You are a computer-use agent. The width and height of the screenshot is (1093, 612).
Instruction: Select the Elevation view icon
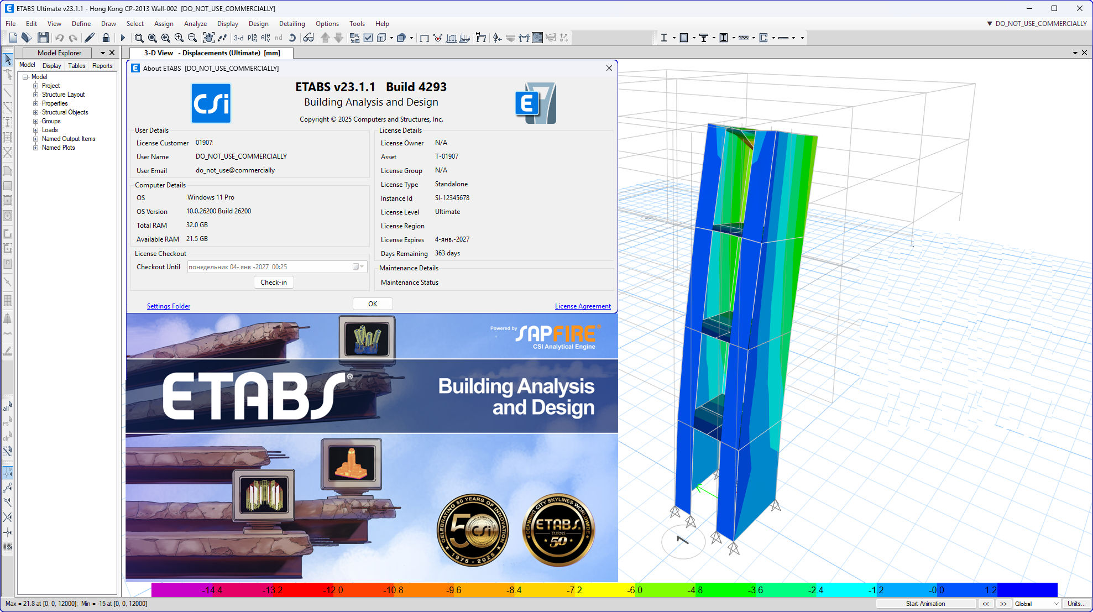click(265, 38)
